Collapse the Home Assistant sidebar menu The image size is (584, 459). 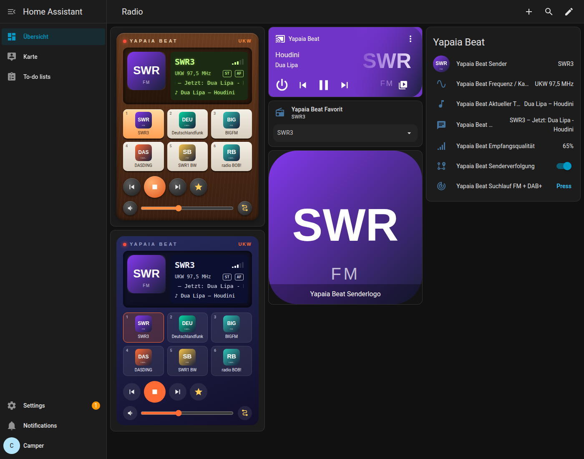pos(12,12)
